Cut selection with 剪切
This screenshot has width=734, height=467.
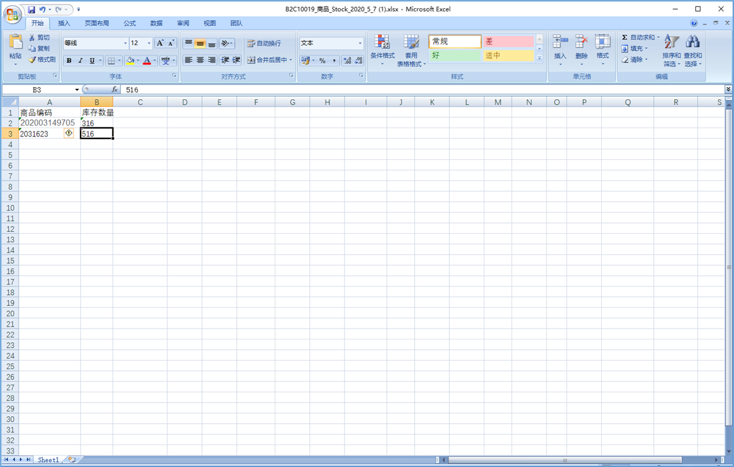[x=39, y=37]
